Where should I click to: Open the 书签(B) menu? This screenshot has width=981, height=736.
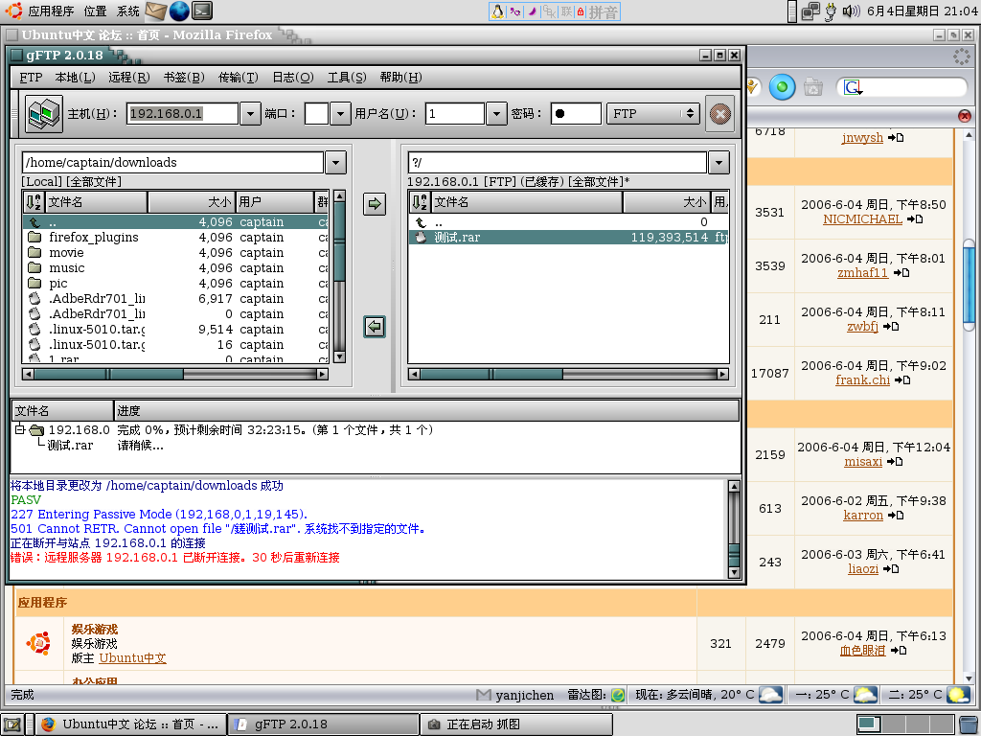(x=184, y=77)
